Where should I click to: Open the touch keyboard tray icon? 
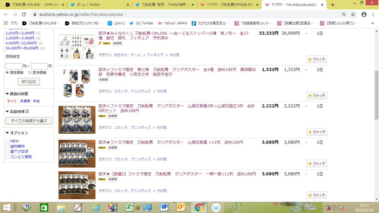[x=312, y=207]
